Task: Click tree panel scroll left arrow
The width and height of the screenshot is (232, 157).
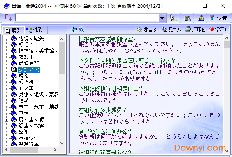Action: coord(6,150)
